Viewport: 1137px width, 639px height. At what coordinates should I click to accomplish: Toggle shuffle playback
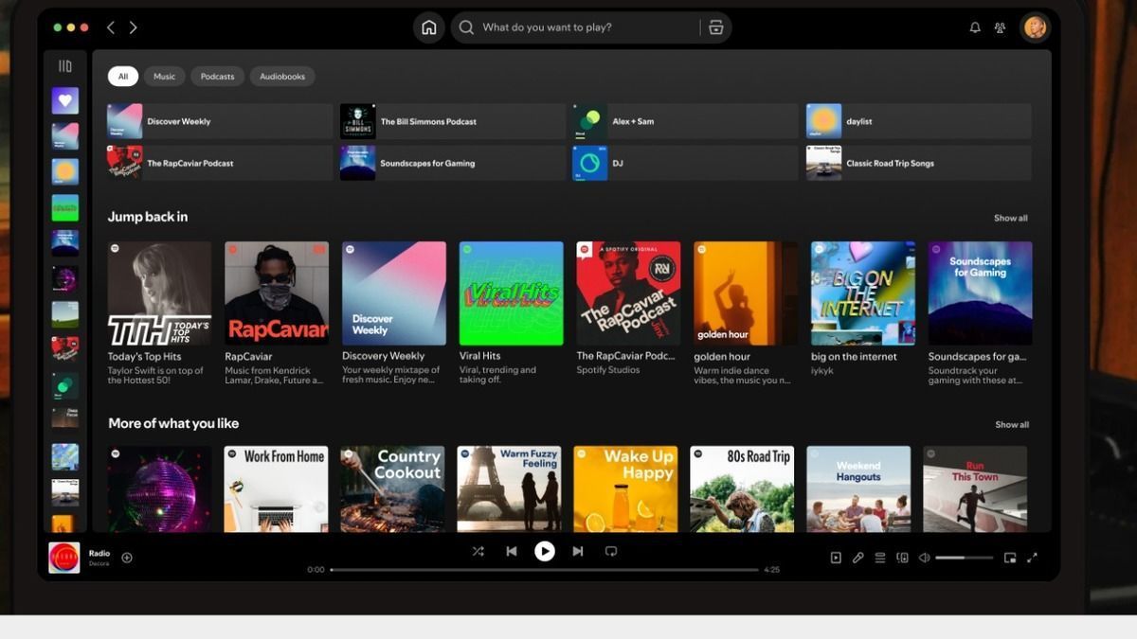tap(478, 551)
